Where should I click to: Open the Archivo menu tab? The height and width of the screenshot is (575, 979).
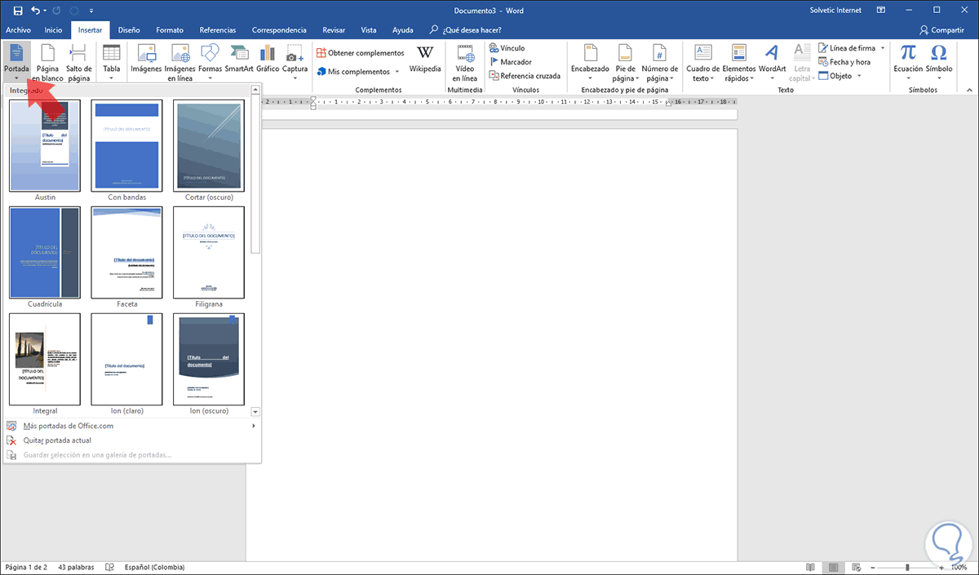(x=18, y=30)
